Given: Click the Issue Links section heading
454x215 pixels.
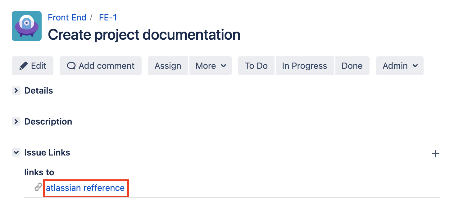Looking at the screenshot, I should [x=47, y=152].
